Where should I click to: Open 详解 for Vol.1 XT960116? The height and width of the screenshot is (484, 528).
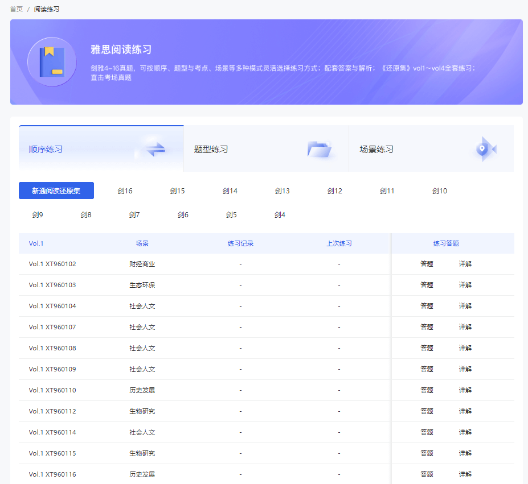(x=465, y=474)
